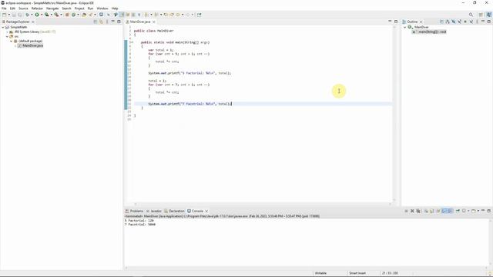Click the Save All icon in the toolbar
Viewport: 493px width, 277px height.
pyautogui.click(x=20, y=15)
